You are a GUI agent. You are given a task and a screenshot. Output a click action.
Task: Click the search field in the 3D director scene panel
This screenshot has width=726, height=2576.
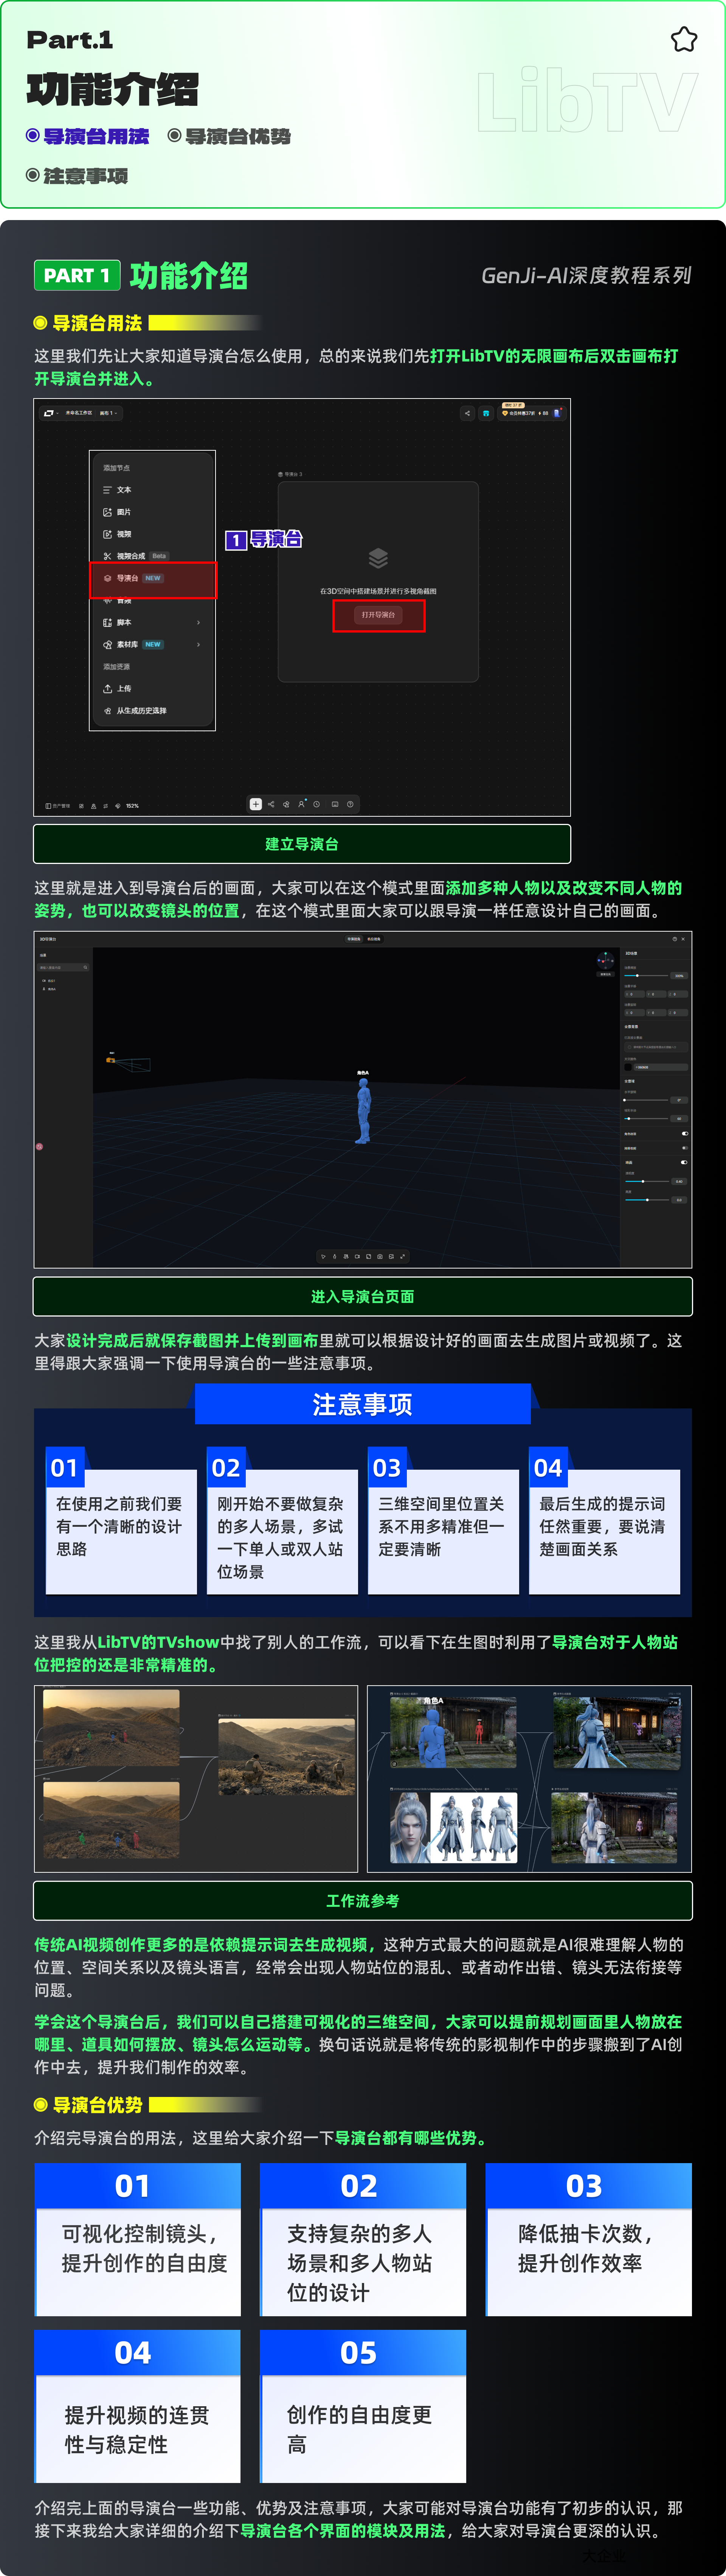coord(63,968)
